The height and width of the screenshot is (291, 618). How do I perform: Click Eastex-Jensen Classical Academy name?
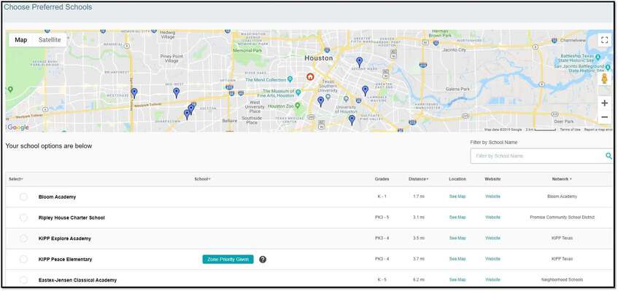pyautogui.click(x=77, y=280)
